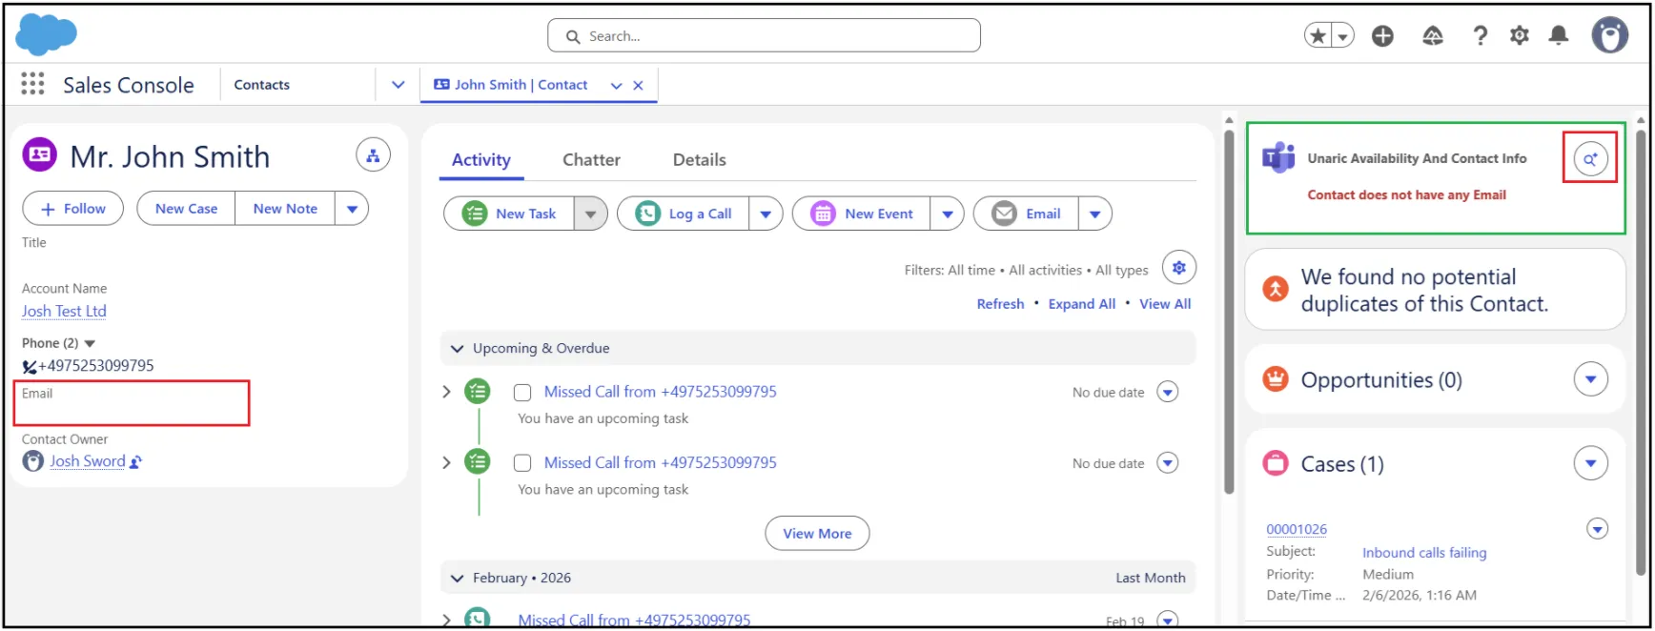The width and height of the screenshot is (1655, 631).
Task: Open the App Launcher grid icon
Action: 32,84
